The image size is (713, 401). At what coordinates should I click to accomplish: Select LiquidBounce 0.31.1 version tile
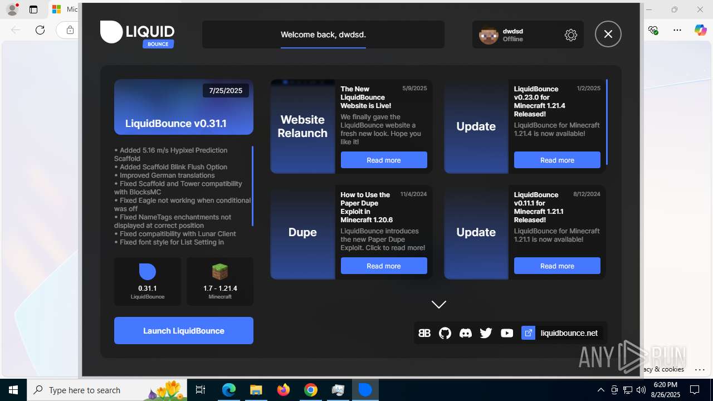click(148, 281)
